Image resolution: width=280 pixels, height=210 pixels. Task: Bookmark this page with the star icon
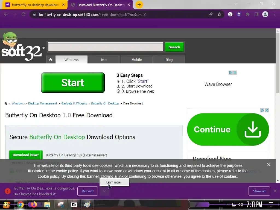pyautogui.click(x=219, y=14)
